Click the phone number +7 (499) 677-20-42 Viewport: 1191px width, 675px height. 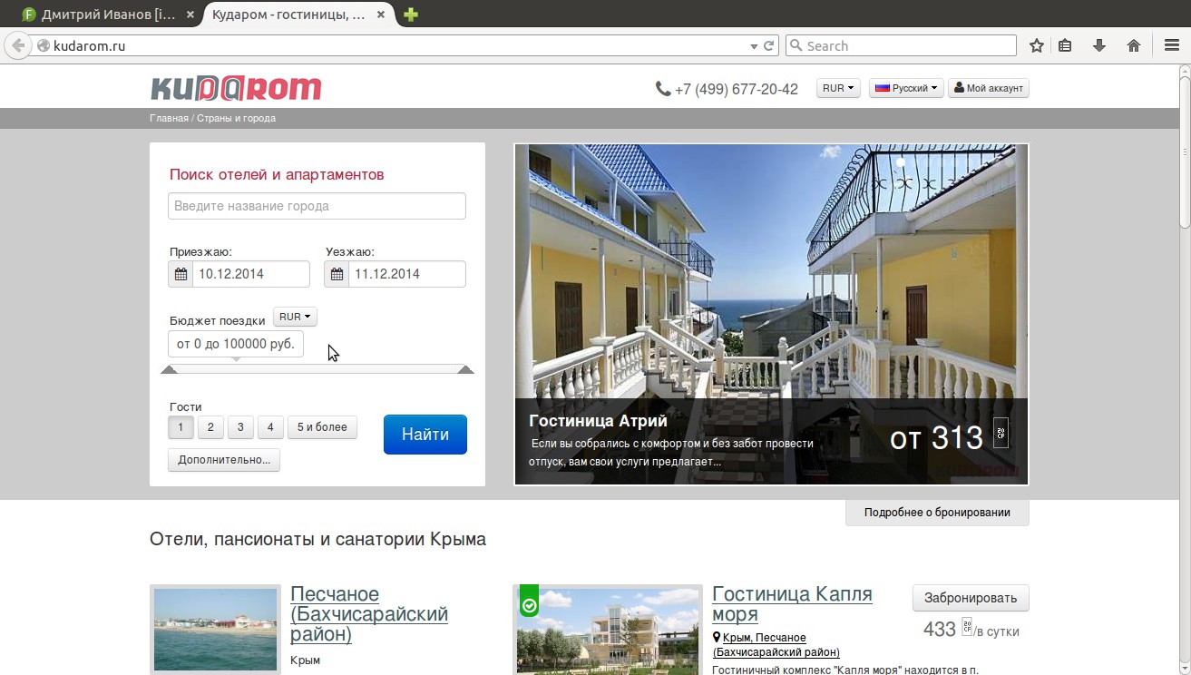point(737,89)
